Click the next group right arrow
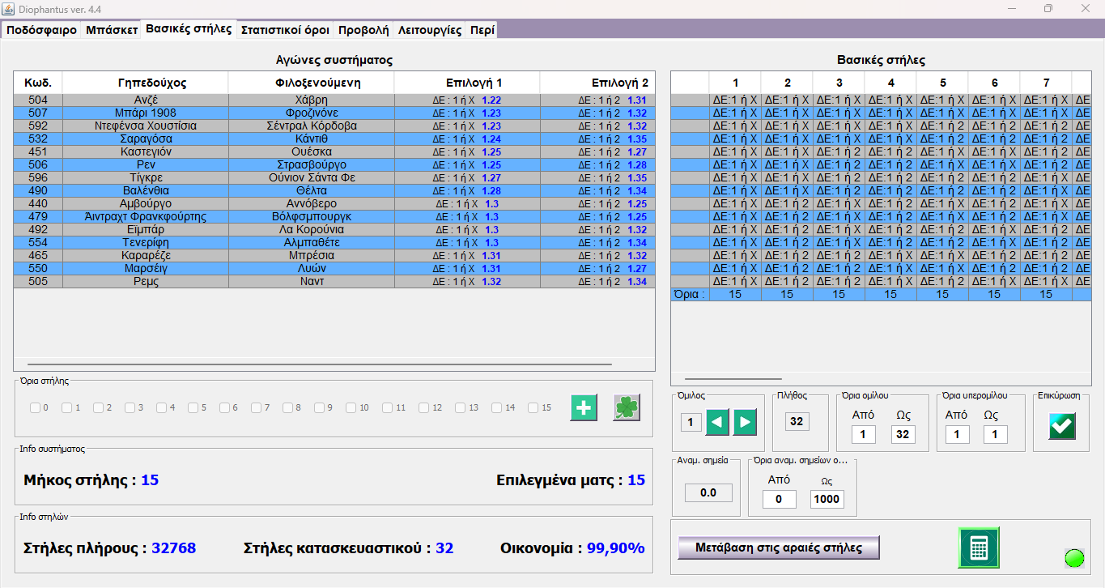This screenshot has height=588, width=1105. coord(745,422)
